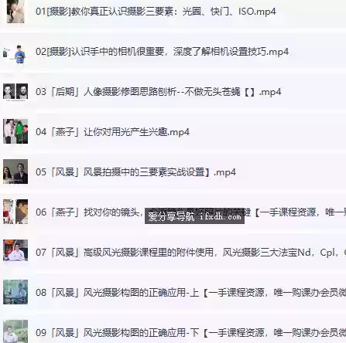Open 08 风光摄影构图的正确应用-上 entry
Image resolution: width=346 pixels, height=343 pixels.
click(x=190, y=293)
